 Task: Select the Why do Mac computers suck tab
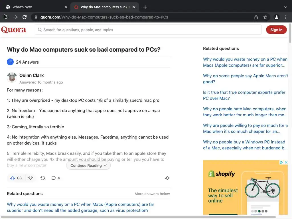(104, 7)
